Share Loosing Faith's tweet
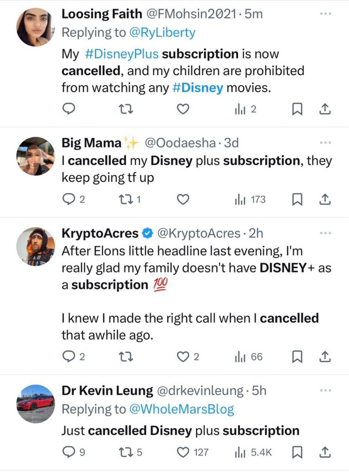349x475 pixels. coord(325,109)
